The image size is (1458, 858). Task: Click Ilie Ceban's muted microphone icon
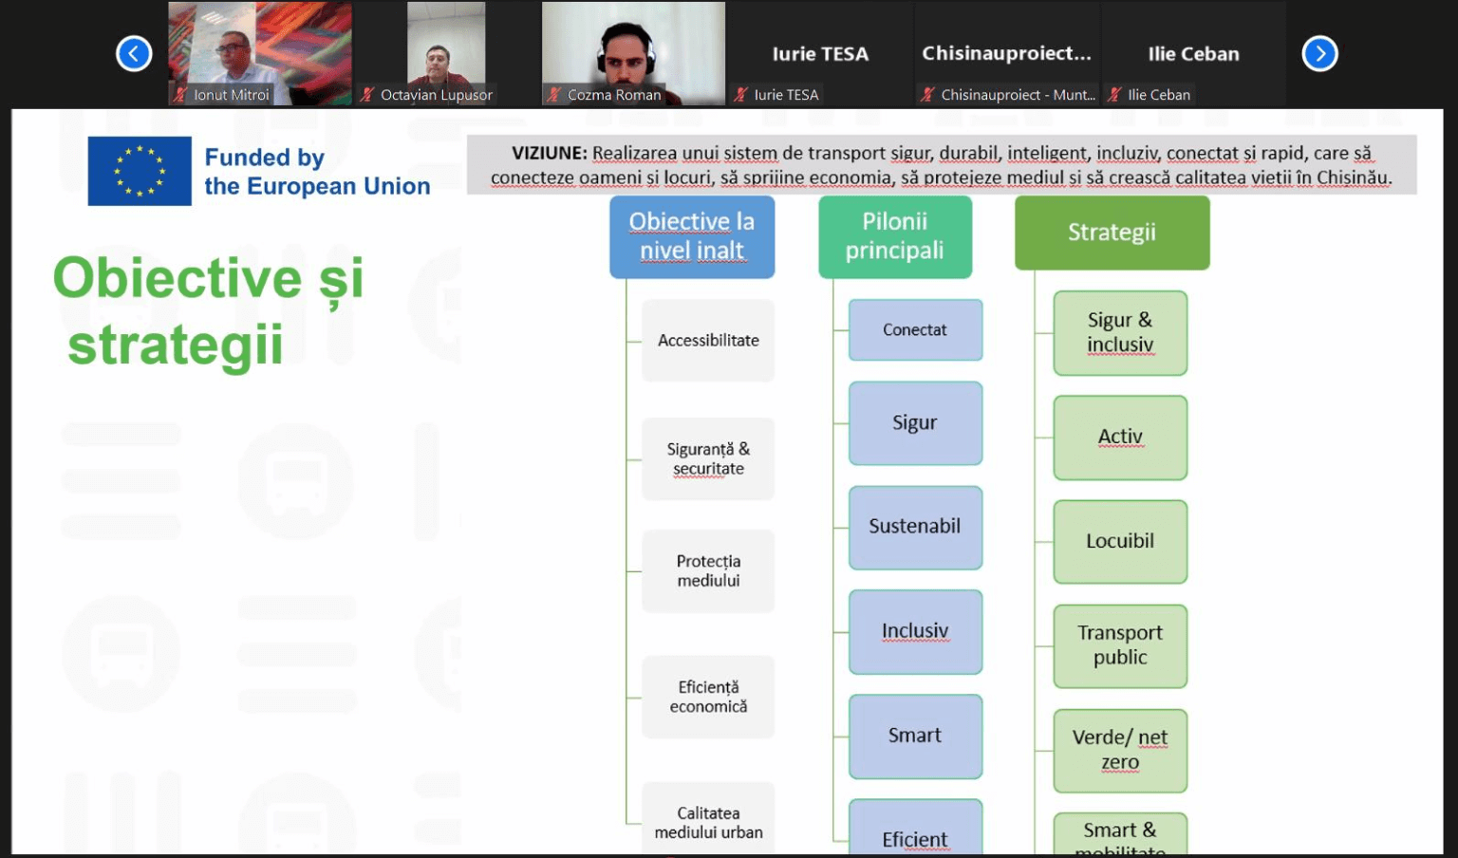(1114, 95)
